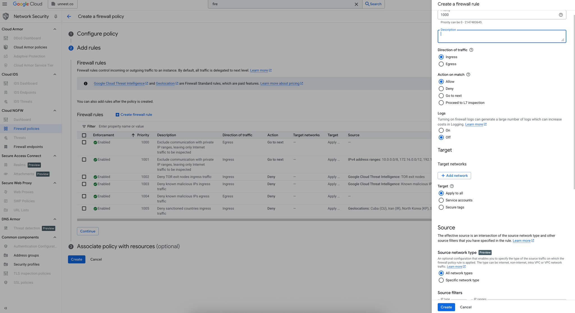The height and width of the screenshot is (313, 575).
Task: Click the Target section help icon
Action: click(x=452, y=186)
